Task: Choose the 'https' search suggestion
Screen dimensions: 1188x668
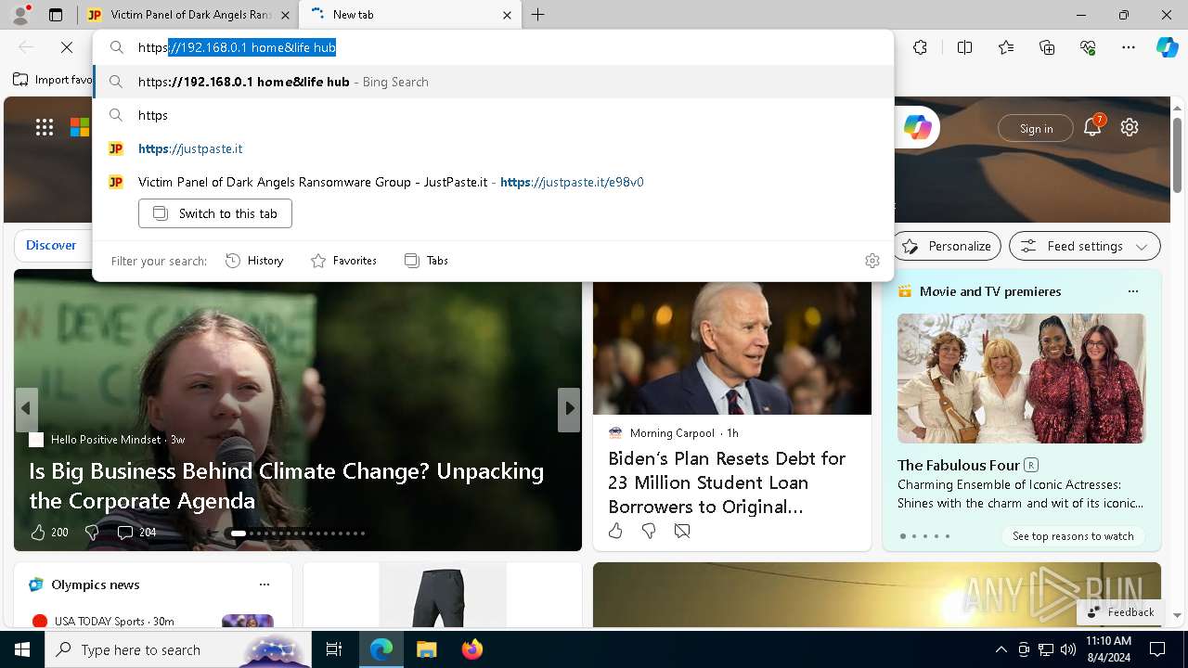Action: pos(493,115)
